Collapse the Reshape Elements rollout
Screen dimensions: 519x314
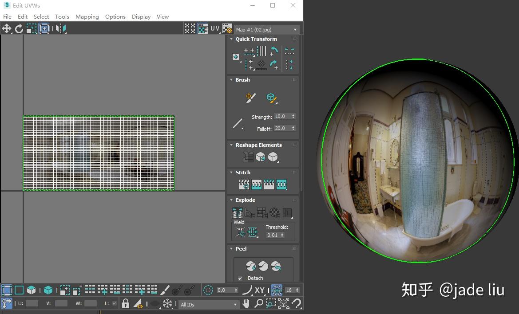click(x=231, y=145)
